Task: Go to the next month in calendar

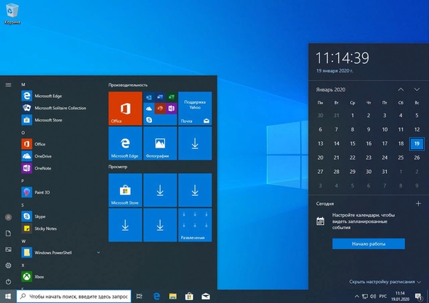Action: coord(418,89)
